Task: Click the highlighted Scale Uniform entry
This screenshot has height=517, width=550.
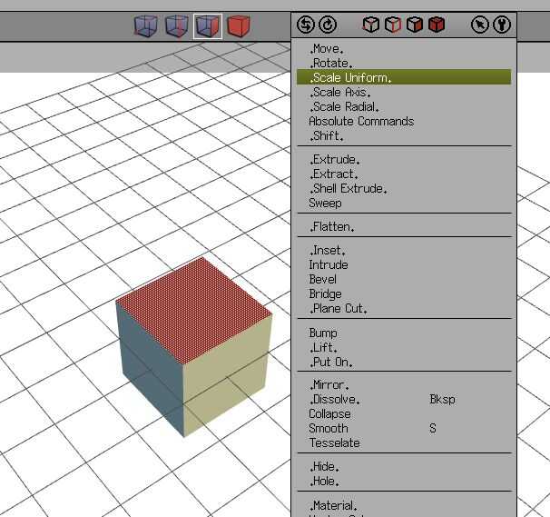Action: 404,77
